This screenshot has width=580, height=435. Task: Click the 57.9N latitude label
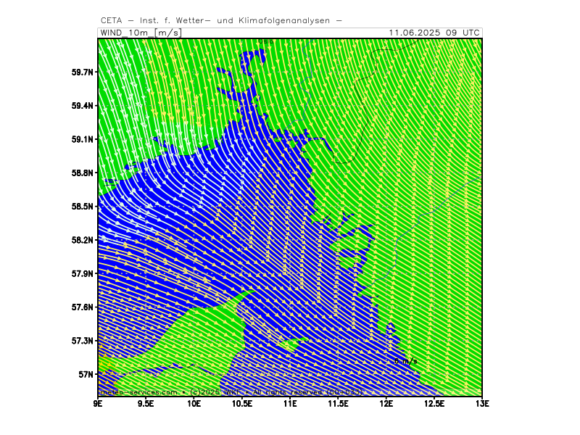tap(83, 274)
